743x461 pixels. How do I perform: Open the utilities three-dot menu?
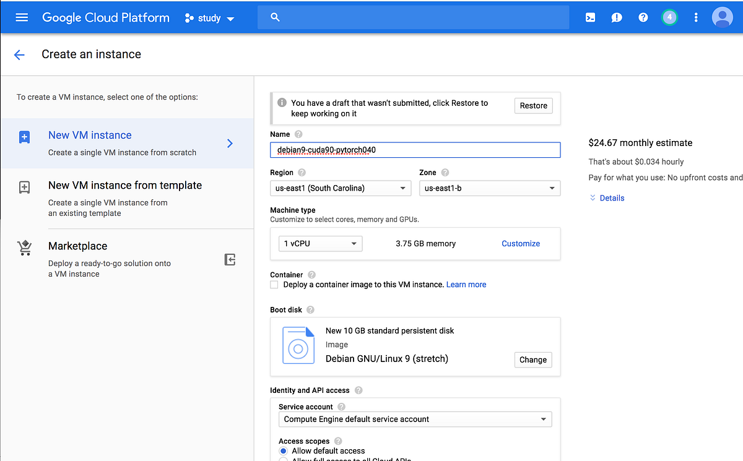(x=696, y=17)
